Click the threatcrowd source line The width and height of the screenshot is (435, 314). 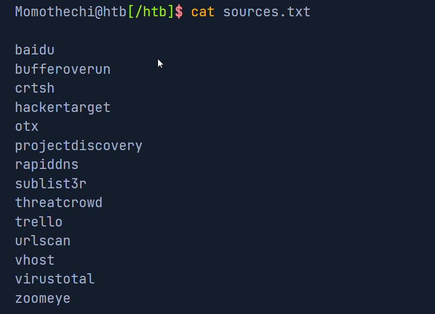point(58,203)
